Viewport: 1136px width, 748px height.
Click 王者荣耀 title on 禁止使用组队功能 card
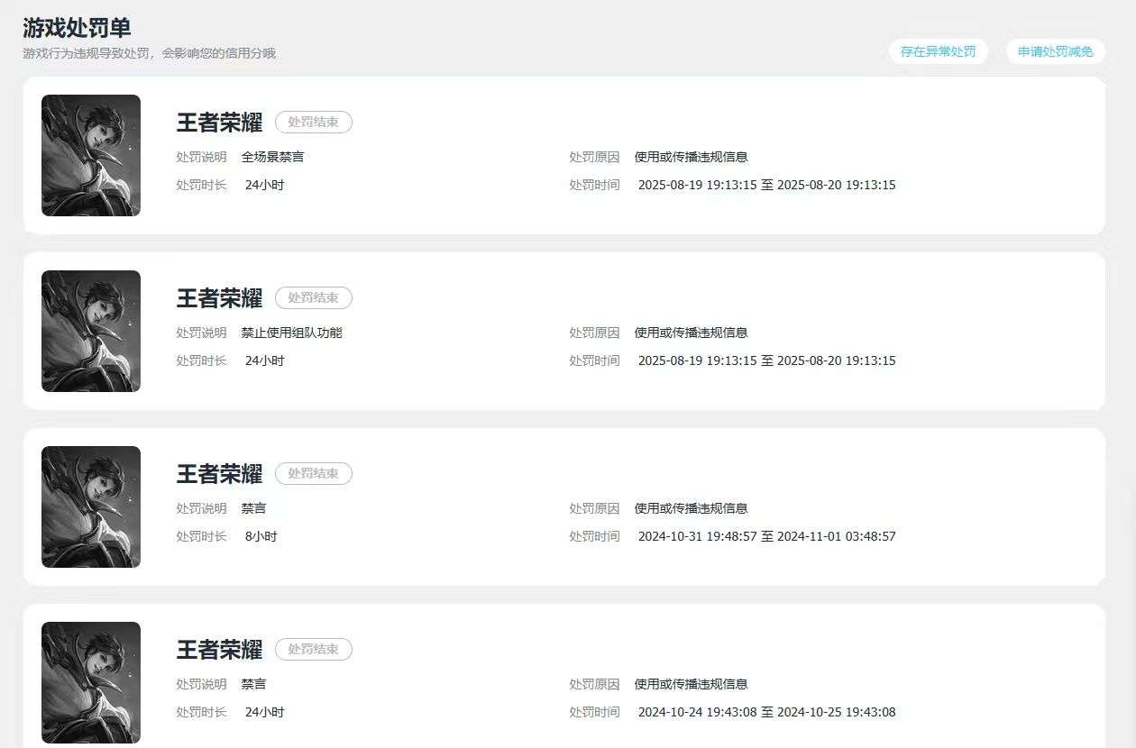click(x=219, y=297)
